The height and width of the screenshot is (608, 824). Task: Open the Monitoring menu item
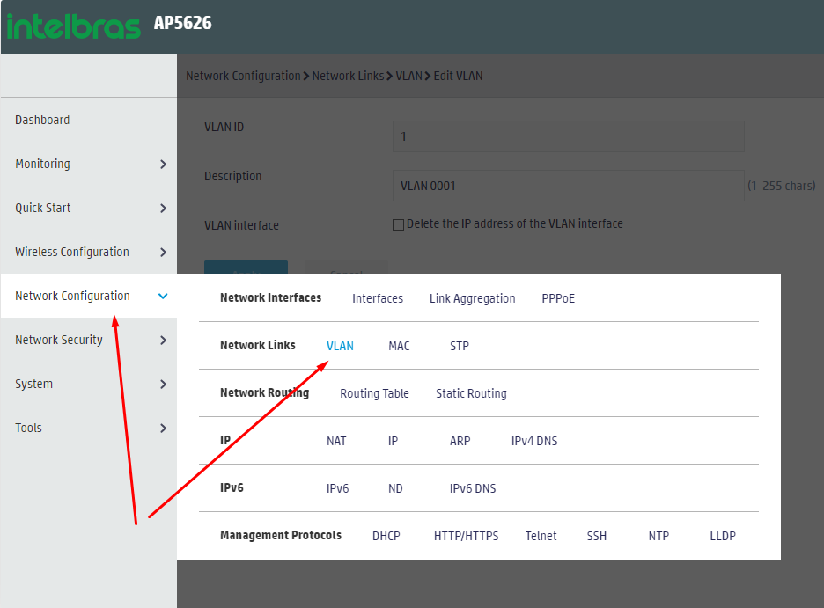point(42,164)
